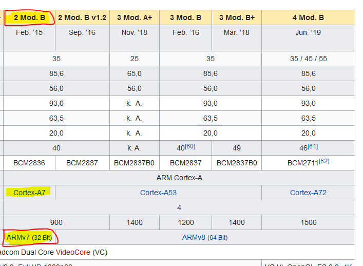Click the BCM2837B0 cell under 3 Mod. A+

[135, 163]
